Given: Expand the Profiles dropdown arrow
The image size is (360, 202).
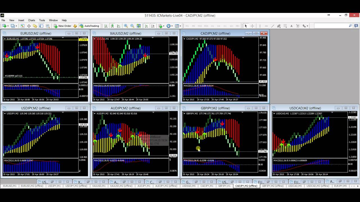Looking at the screenshot, I should [x=16, y=26].
